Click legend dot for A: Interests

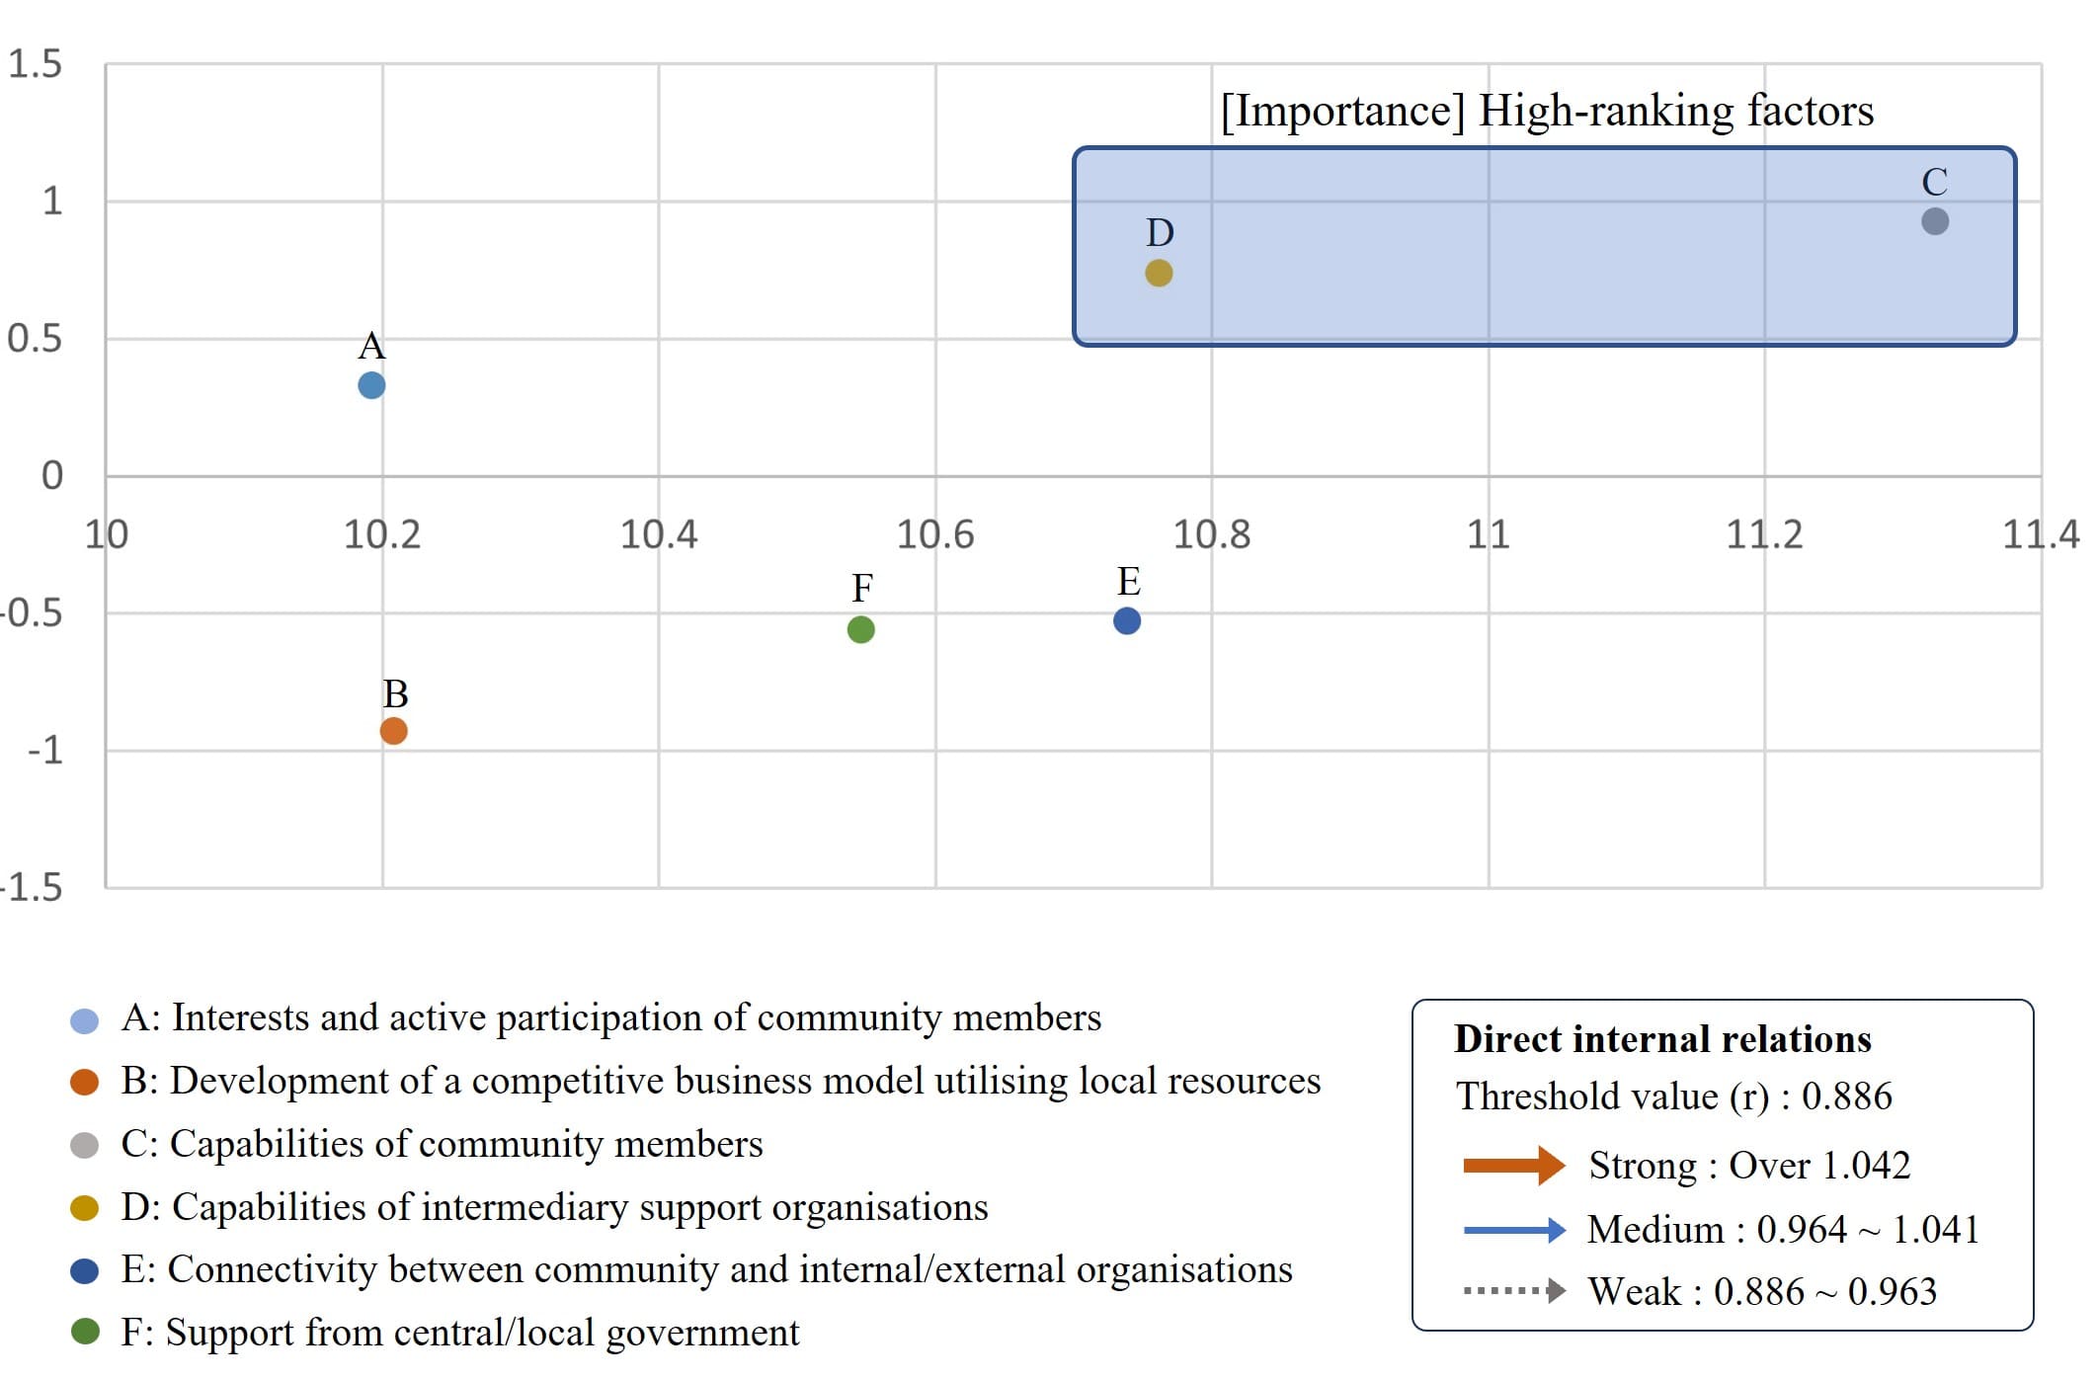pos(85,1021)
